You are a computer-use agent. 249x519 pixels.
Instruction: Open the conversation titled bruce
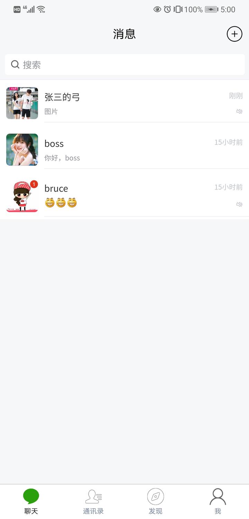[124, 196]
